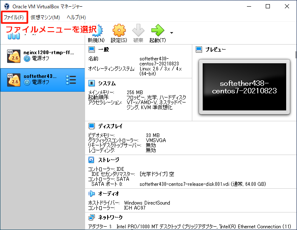297x230 pixels.
Task: Start the VM with 起動(T) green arrow
Action: (158, 33)
